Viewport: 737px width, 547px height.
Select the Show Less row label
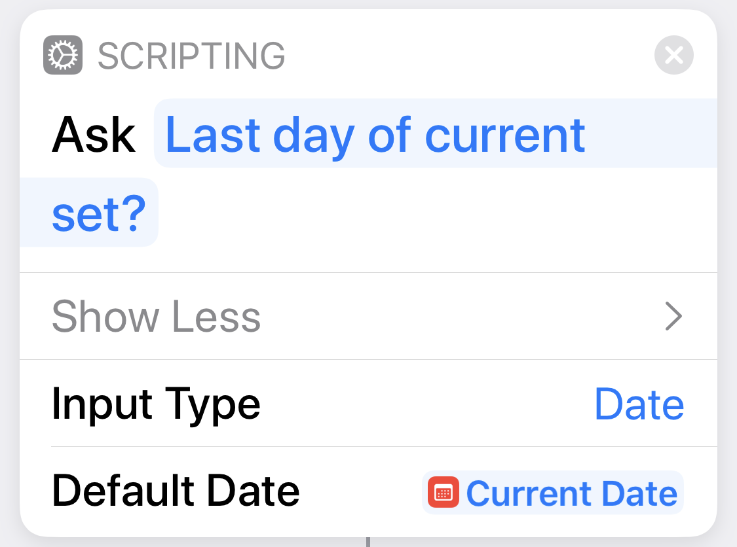pos(156,317)
